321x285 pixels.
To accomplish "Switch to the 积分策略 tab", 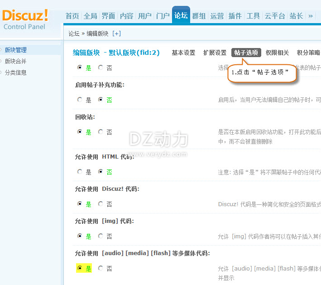I will coord(308,53).
